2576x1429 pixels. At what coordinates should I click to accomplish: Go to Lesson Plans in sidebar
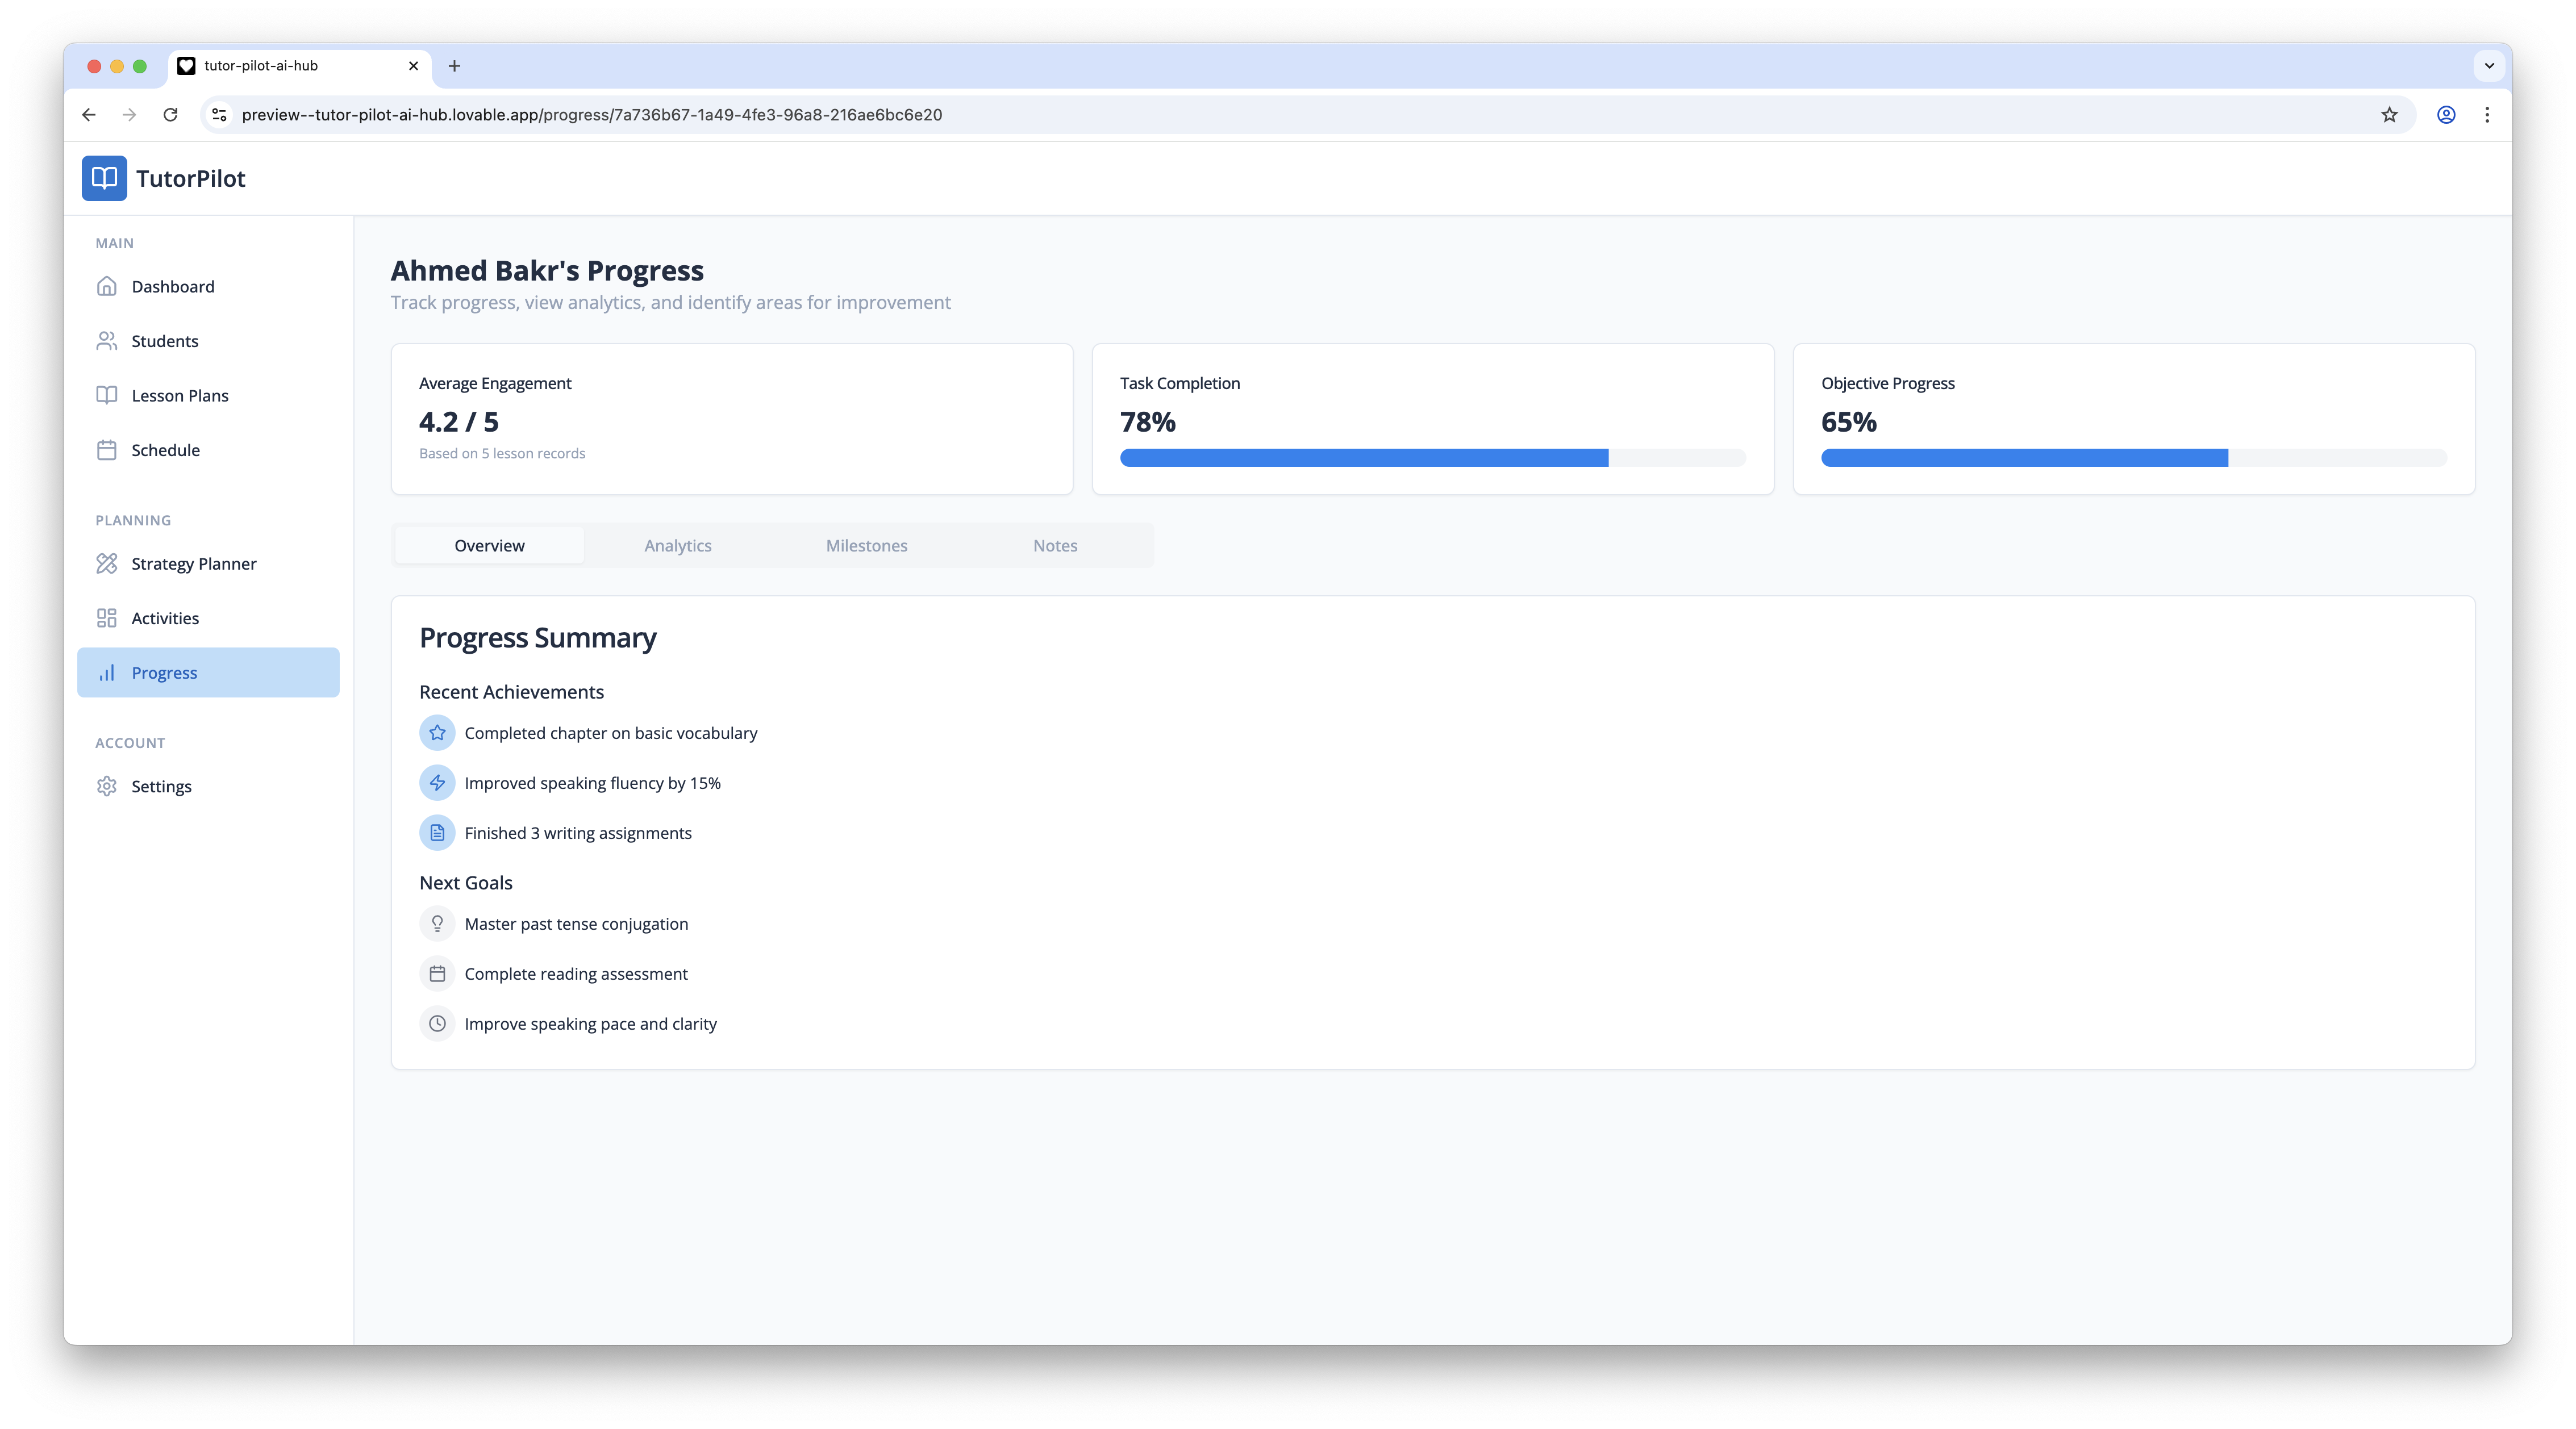pos(180,396)
